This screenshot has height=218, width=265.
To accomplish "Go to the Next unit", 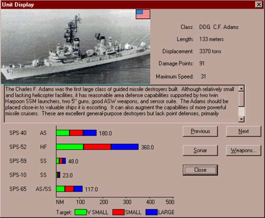I will pyautogui.click(x=244, y=131).
